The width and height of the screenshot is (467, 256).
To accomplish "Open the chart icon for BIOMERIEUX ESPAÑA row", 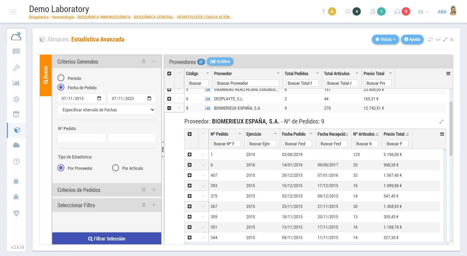I will click(208, 108).
